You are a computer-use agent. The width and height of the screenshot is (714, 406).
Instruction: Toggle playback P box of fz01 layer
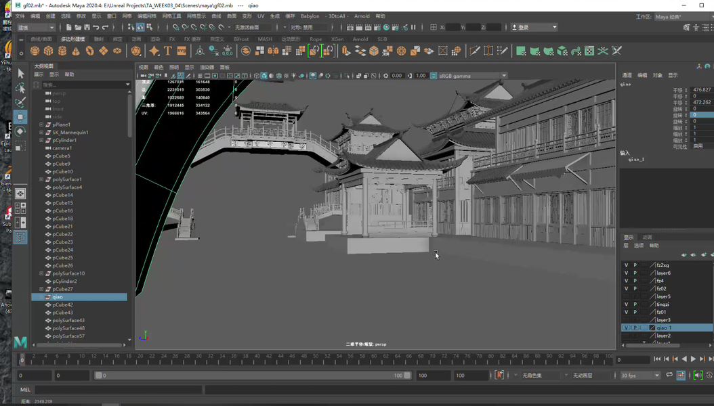(x=635, y=312)
